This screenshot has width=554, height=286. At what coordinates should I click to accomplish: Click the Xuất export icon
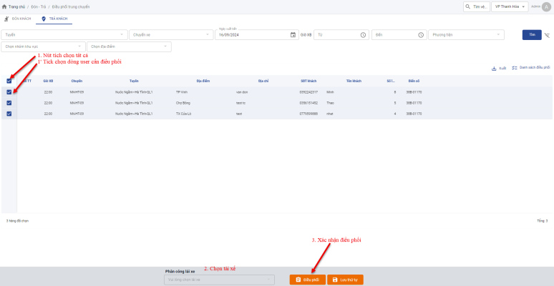click(x=494, y=68)
